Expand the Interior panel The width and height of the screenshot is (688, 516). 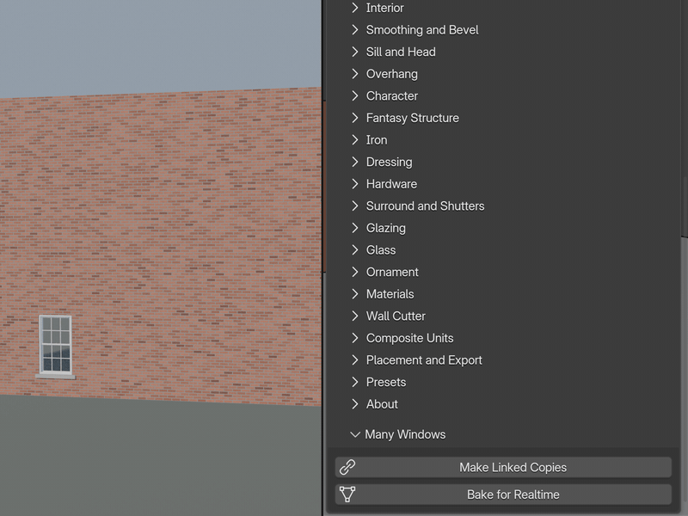[x=377, y=8]
